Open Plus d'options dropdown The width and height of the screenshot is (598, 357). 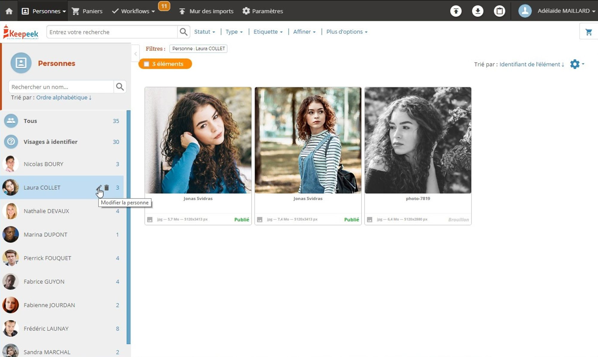[347, 32]
